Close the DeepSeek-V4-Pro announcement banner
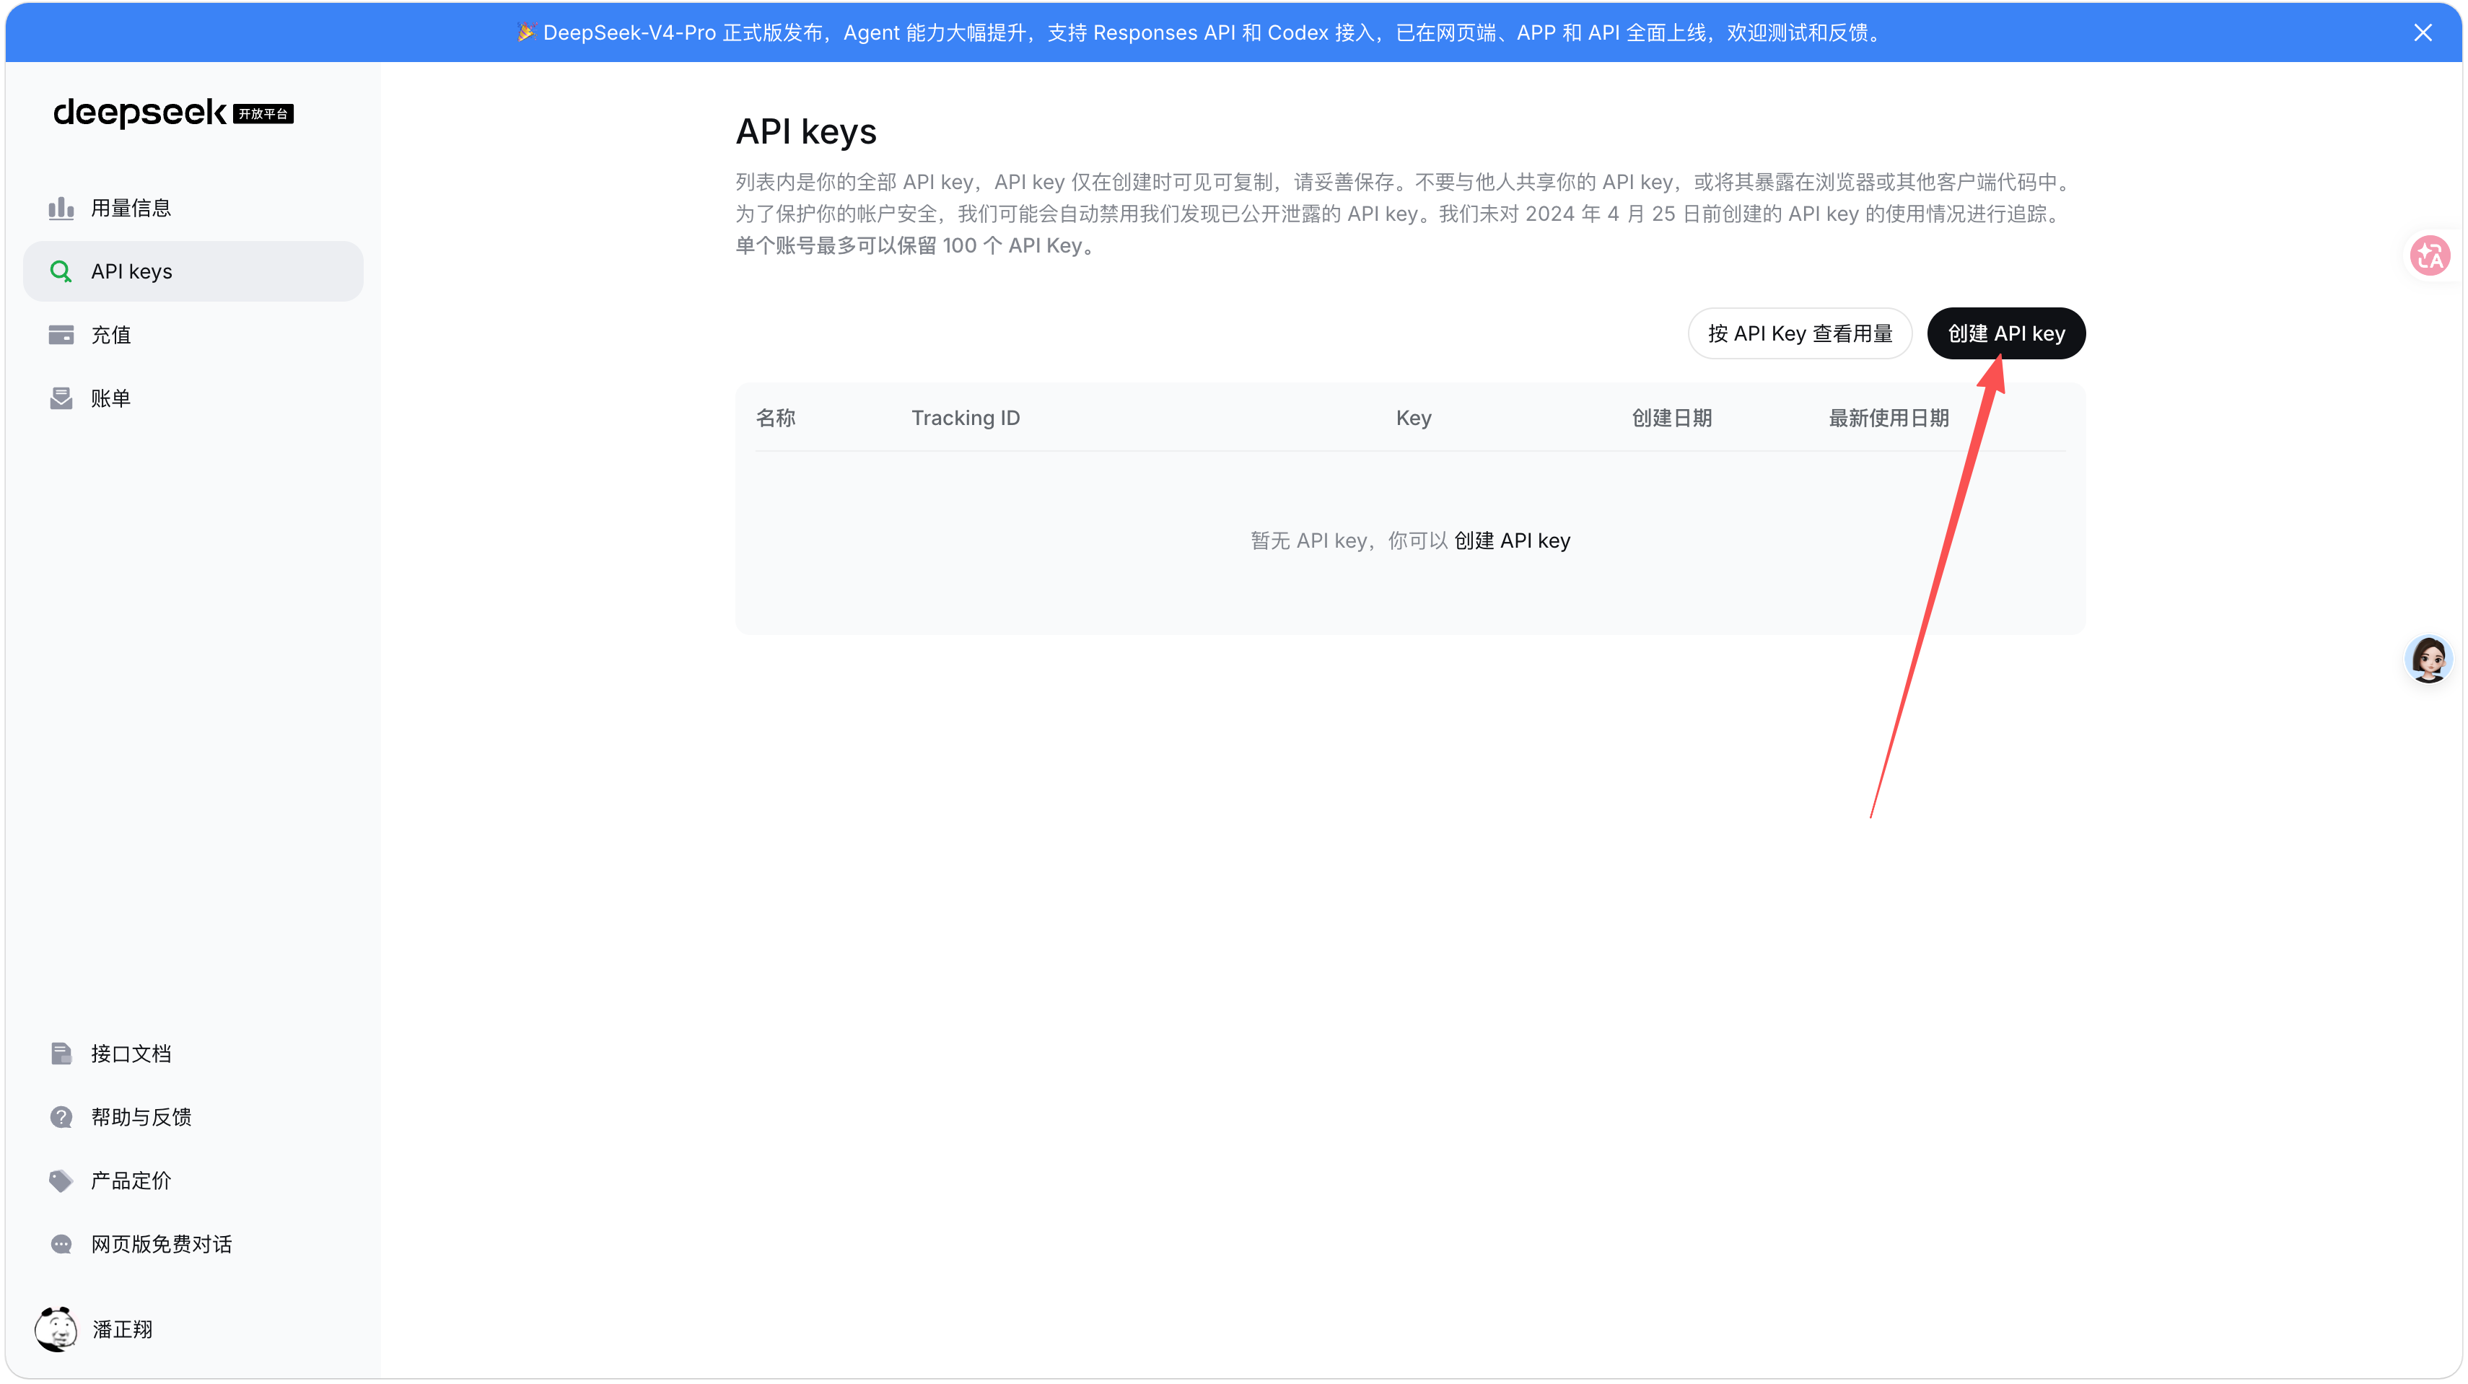Image resolution: width=2468 pixels, height=1384 pixels. tap(2423, 32)
